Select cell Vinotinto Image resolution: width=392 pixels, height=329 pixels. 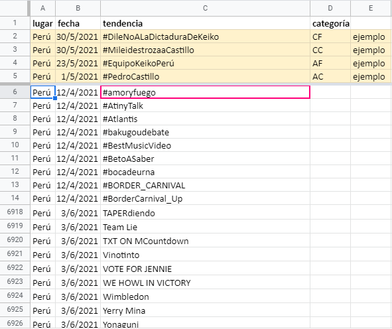click(x=205, y=255)
